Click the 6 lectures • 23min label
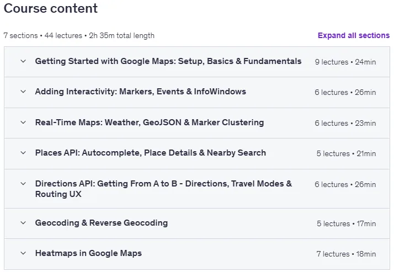Image resolution: width=394 pixels, height=272 pixels. click(345, 123)
